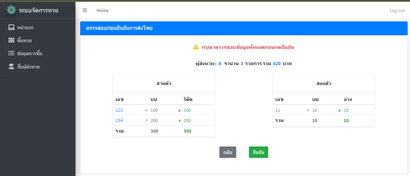Click the sender name A
Image resolution: width=410 pixels, height=176 pixels.
[220, 64]
